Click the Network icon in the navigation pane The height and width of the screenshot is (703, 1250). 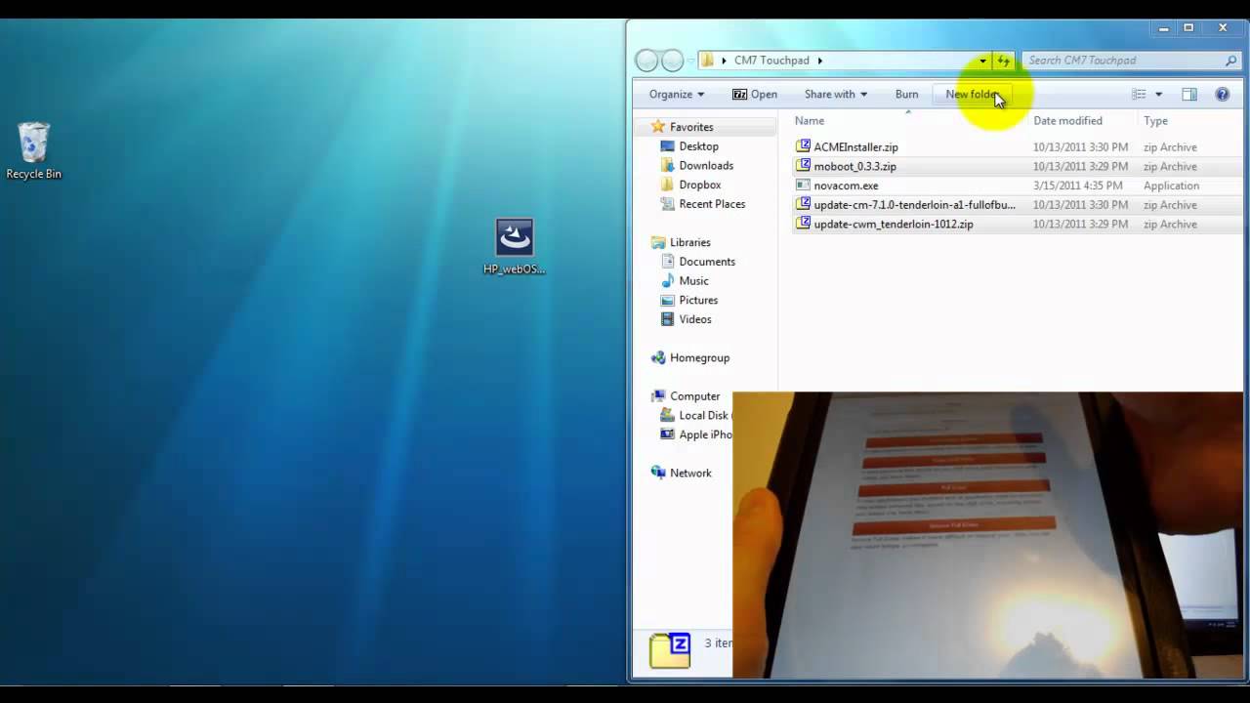click(x=658, y=473)
